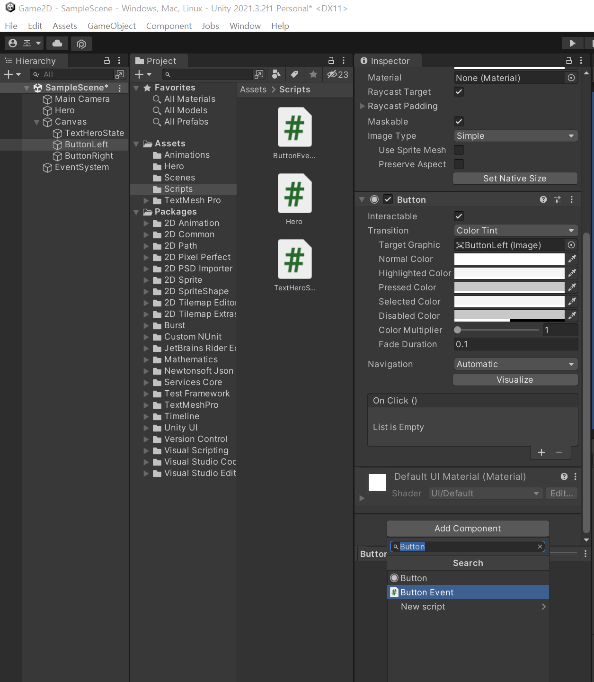Viewport: 594px width, 682px height.
Task: Open the SampleScene options three-dot menu
Action: click(x=120, y=88)
